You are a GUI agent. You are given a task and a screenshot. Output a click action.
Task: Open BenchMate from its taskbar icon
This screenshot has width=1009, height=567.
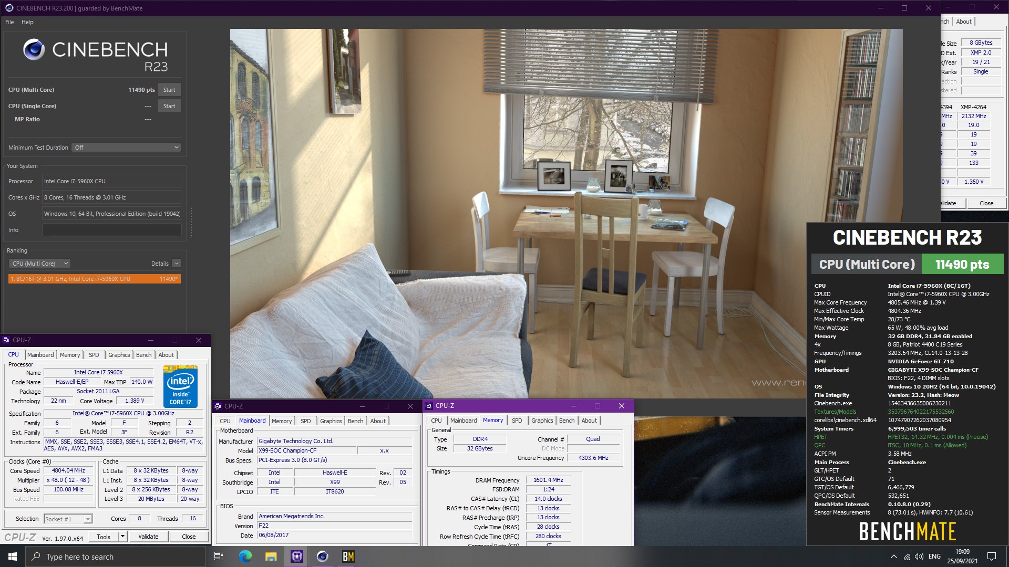click(x=348, y=556)
